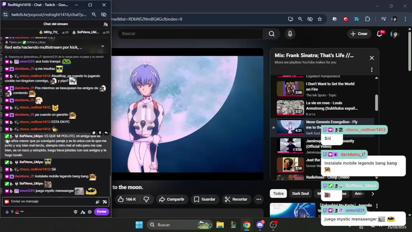Click Mitty_TV_ in the top gifters bar
The height and width of the screenshot is (232, 412).
(51, 32)
